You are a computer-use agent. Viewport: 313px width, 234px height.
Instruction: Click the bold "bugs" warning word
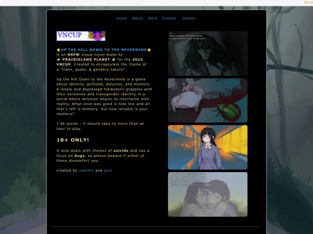point(79,155)
